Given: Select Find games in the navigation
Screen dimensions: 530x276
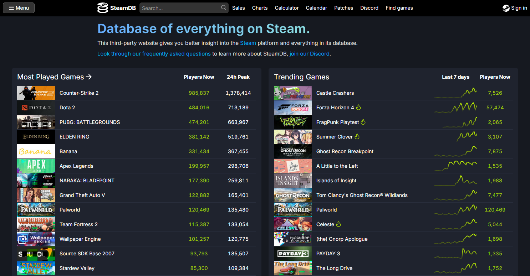Looking at the screenshot, I should [x=399, y=7].
